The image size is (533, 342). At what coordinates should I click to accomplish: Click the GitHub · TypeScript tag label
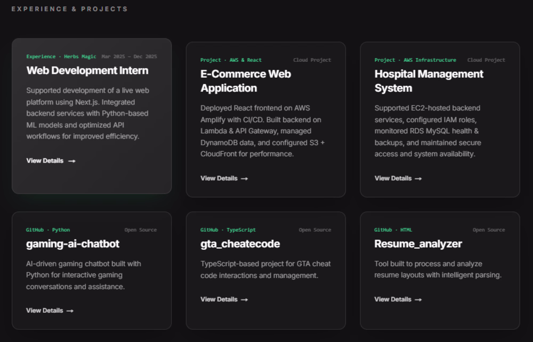[x=228, y=230]
